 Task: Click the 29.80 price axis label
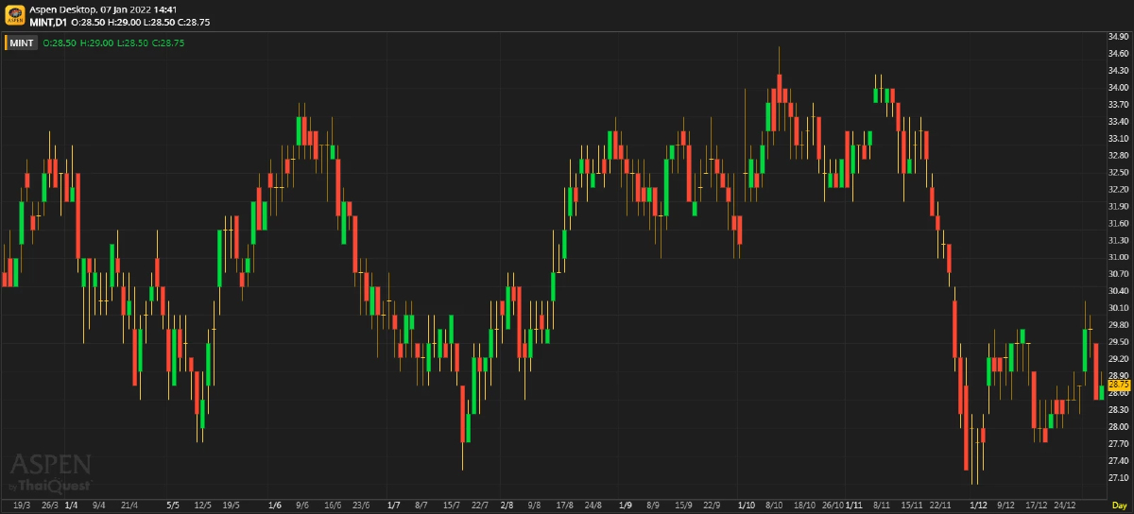pos(1119,324)
